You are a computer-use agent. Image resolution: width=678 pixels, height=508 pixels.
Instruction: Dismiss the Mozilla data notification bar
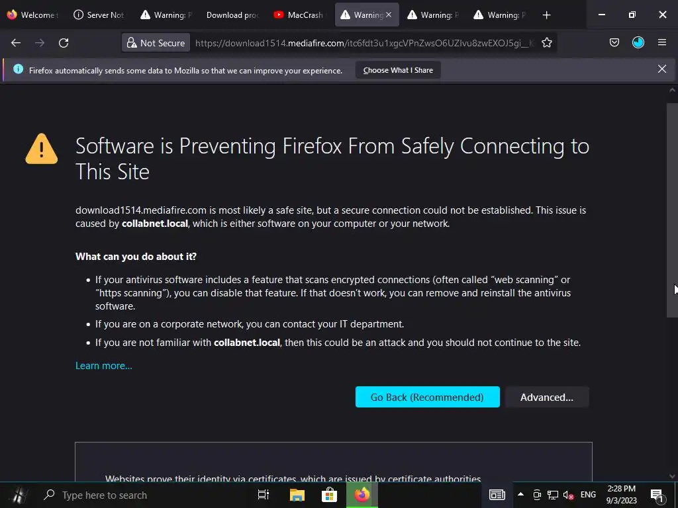pyautogui.click(x=661, y=69)
